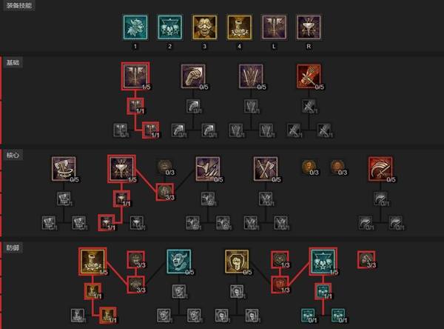Screen dimensions: 444x329
Task: Click the equipped skill in slot L
Action: pyautogui.click(x=274, y=27)
